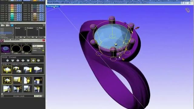Close the Head Builder panel
Image resolution: width=194 pixels, height=109 pixels.
44,40
